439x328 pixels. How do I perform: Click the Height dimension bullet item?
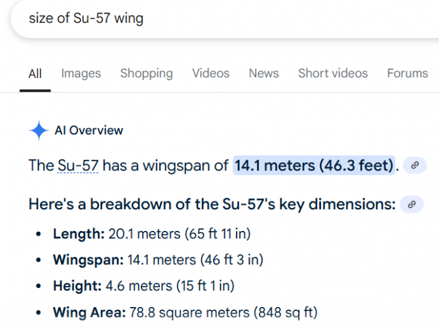point(143,286)
